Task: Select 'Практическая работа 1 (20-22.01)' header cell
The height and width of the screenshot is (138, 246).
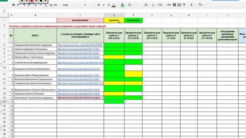Action: [114, 36]
